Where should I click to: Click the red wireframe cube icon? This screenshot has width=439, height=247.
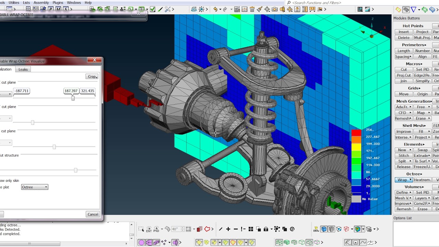coord(346,229)
